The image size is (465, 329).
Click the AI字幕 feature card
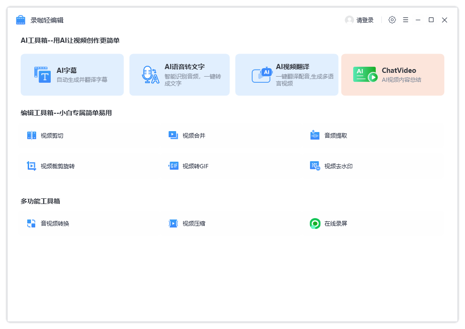point(72,74)
